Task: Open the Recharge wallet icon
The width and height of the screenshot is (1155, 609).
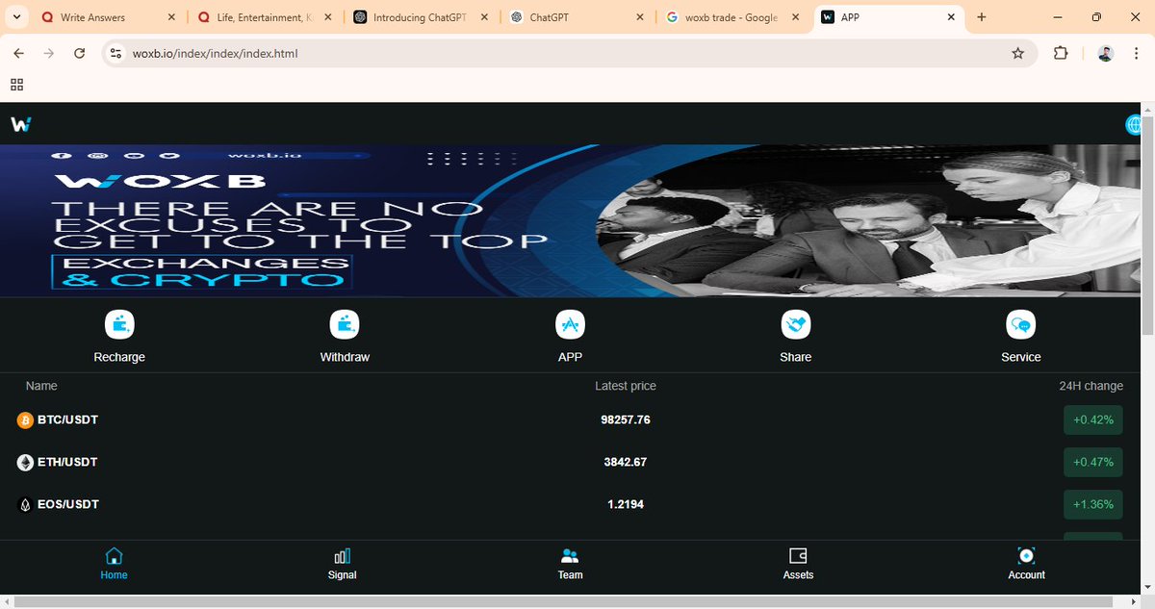Action: click(119, 324)
